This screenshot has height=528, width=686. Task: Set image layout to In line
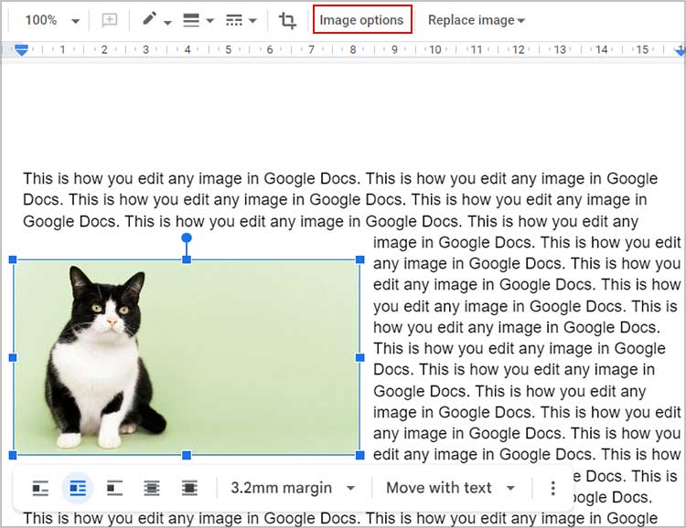point(40,489)
